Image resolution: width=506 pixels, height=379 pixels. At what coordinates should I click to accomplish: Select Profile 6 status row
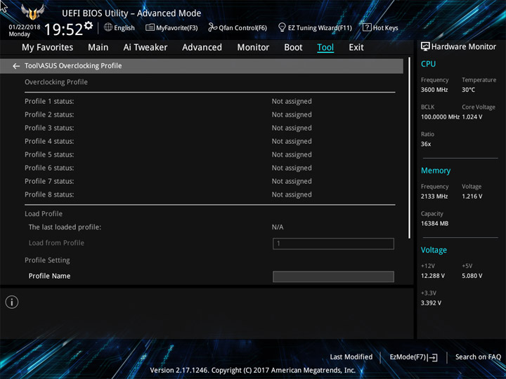(x=209, y=168)
